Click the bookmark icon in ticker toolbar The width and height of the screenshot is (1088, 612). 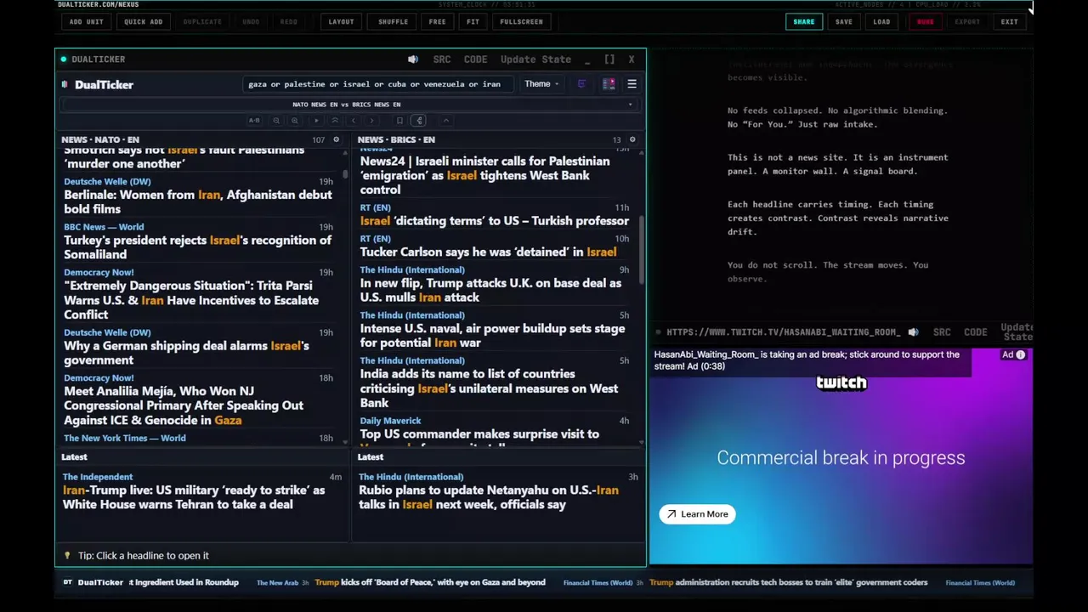[x=399, y=121]
